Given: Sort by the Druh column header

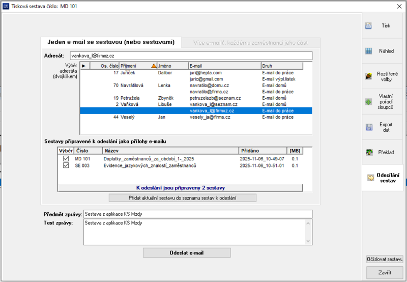Looking at the screenshot, I should click(x=282, y=66).
